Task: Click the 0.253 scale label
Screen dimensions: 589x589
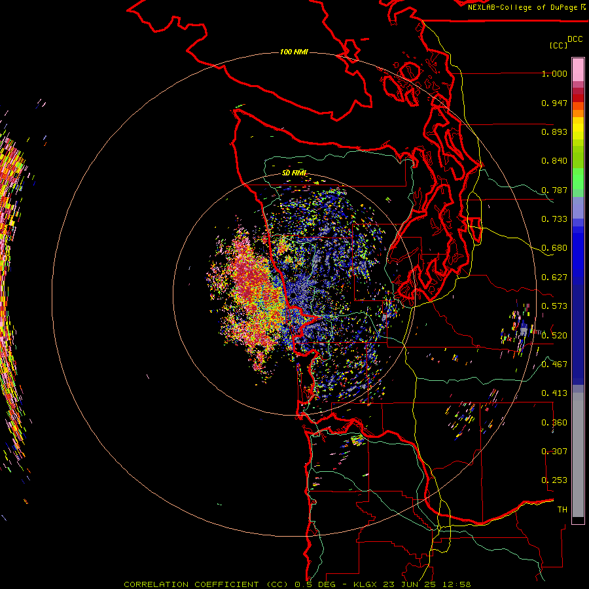Action: (x=554, y=480)
